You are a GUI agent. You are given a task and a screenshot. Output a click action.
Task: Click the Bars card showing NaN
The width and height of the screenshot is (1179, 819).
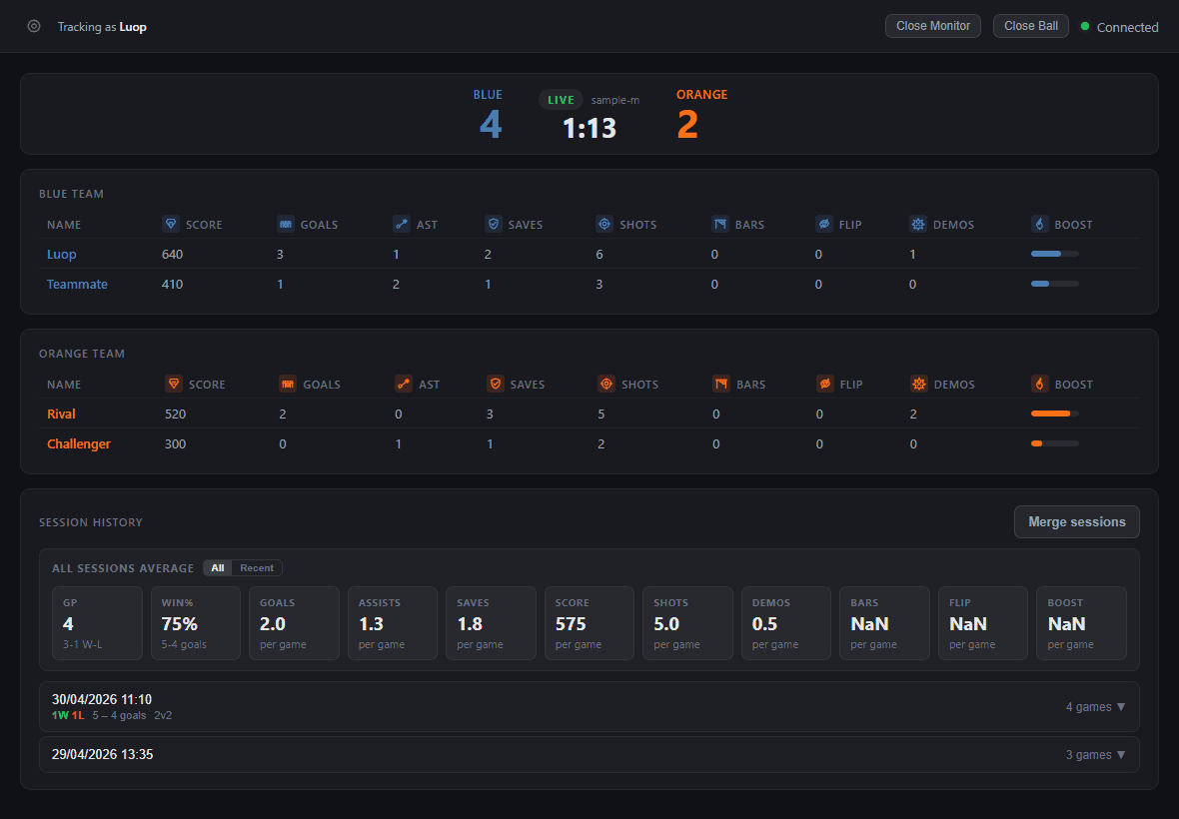coord(884,623)
